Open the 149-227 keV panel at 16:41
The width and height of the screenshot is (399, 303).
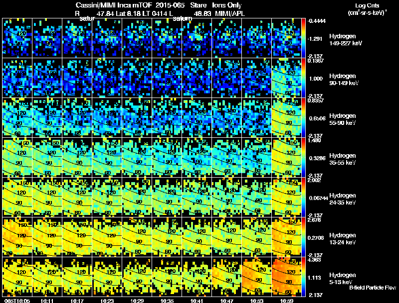coord(197,38)
